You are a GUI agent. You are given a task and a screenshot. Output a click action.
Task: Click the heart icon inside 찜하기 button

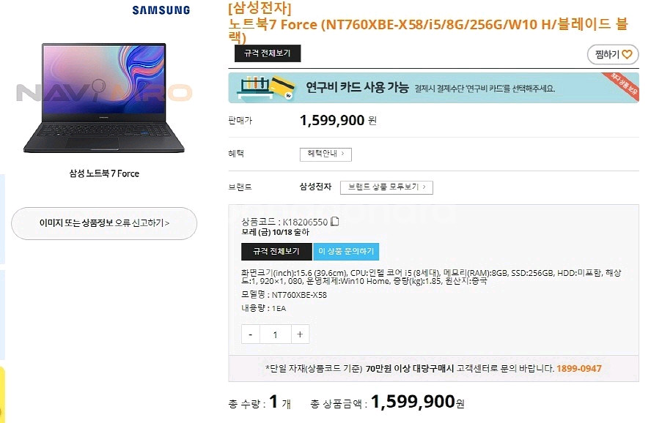(x=627, y=54)
